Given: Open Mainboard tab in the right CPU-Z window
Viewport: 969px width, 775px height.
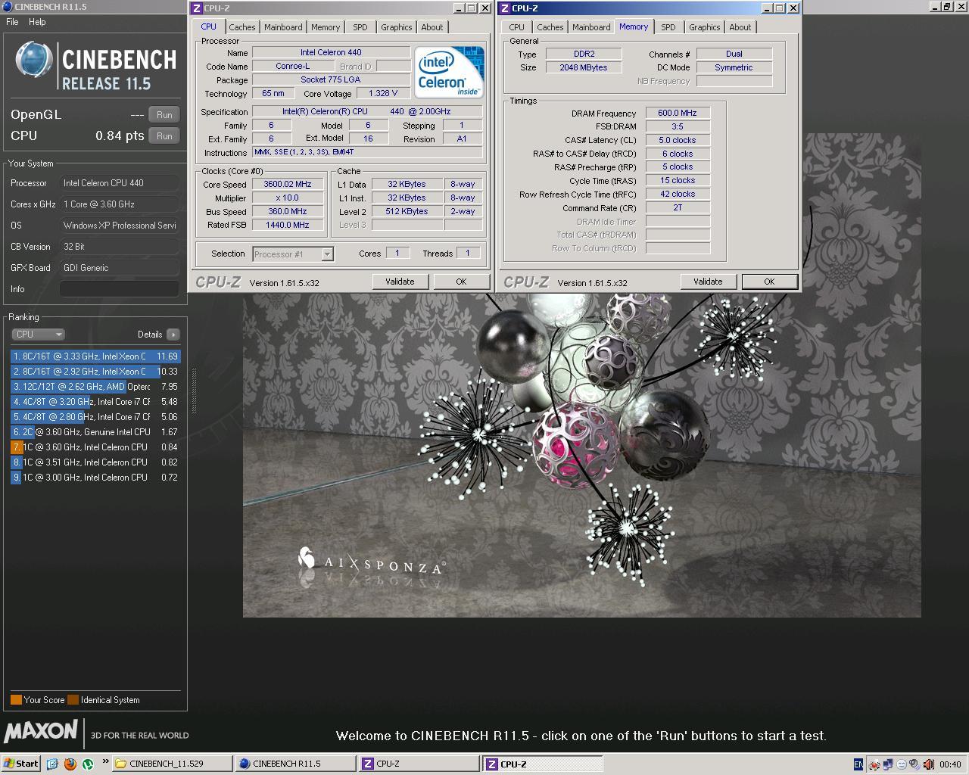Looking at the screenshot, I should (591, 27).
